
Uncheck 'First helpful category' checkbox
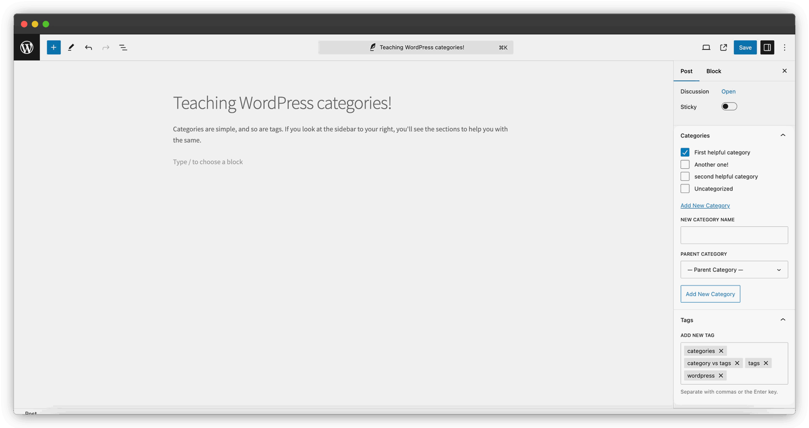[685, 152]
